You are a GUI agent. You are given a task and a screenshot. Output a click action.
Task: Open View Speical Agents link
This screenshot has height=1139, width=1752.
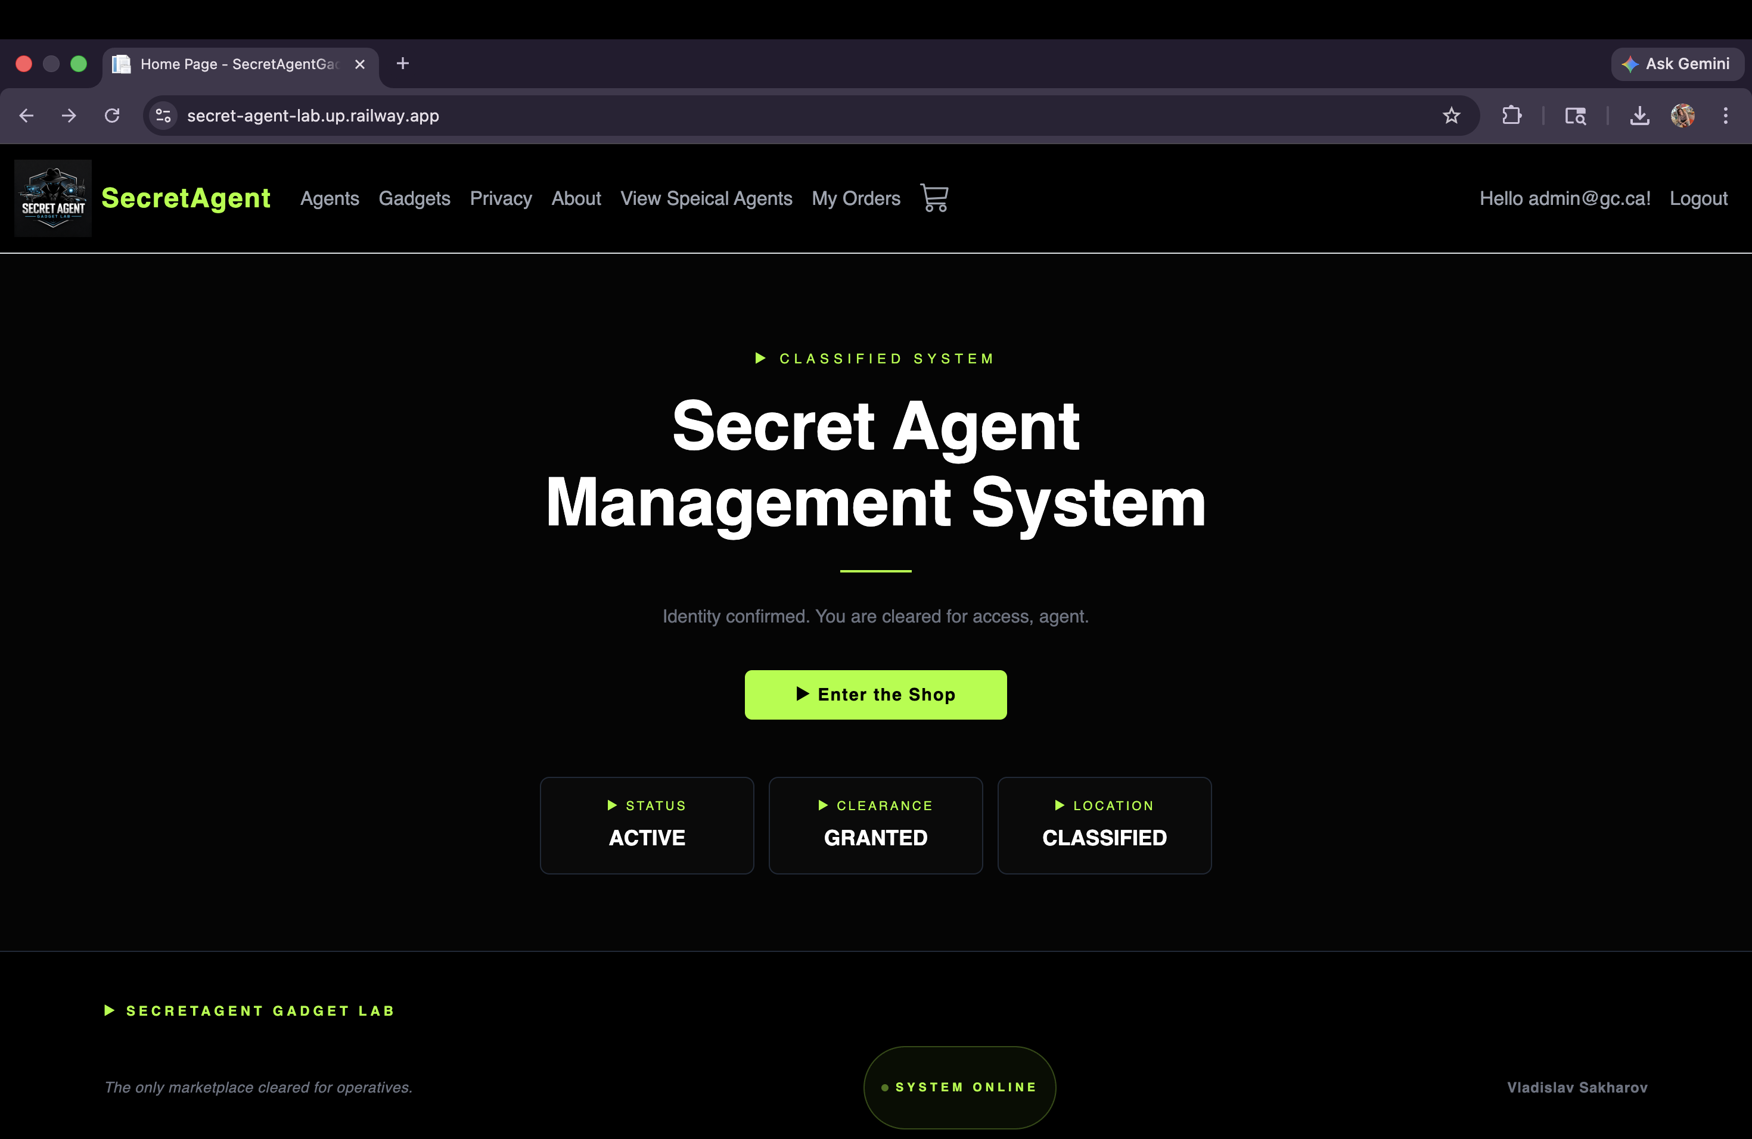click(x=707, y=198)
